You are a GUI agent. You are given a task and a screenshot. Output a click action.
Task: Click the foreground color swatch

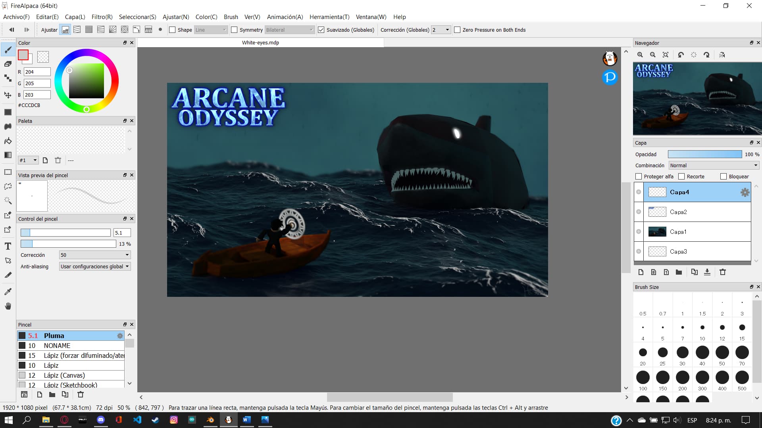[x=23, y=55]
